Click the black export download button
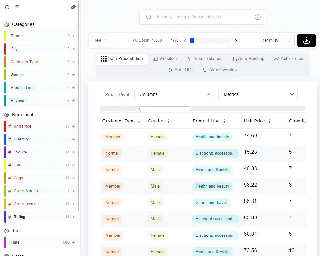Screen dimensions: 320x256 click(306, 40)
